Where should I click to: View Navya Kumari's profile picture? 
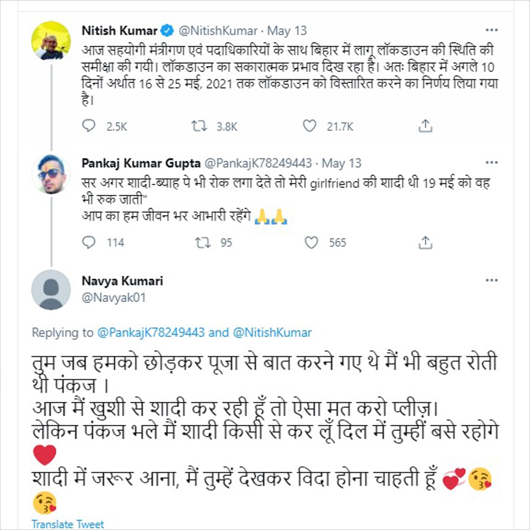click(50, 289)
